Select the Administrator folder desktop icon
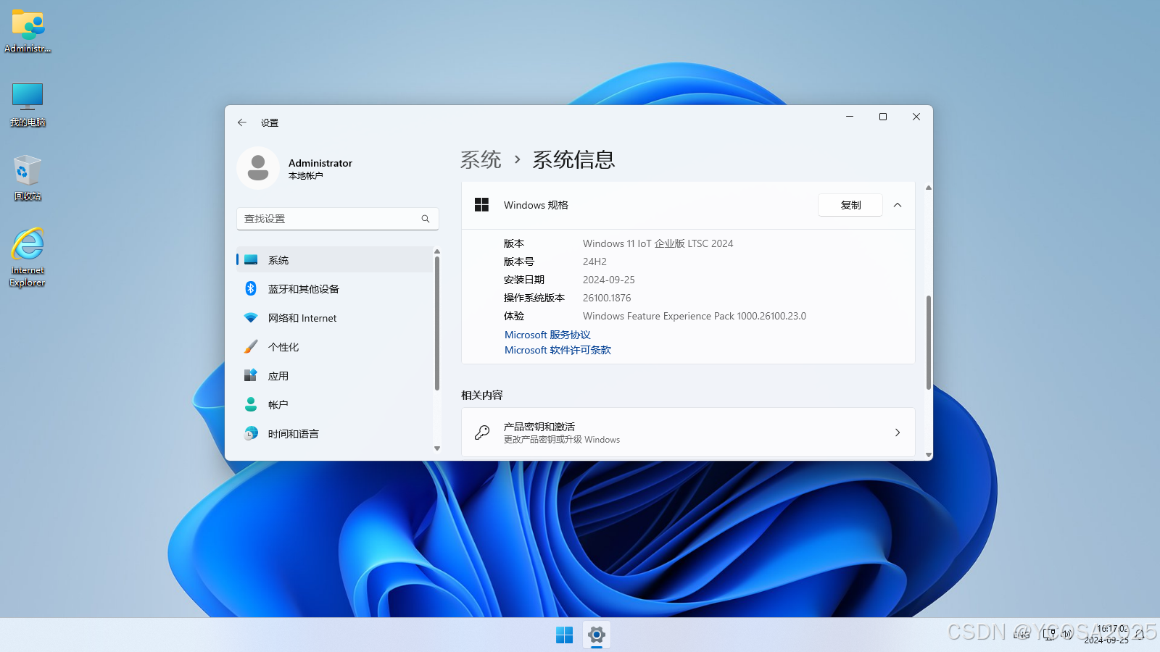The width and height of the screenshot is (1160, 652). (x=28, y=32)
